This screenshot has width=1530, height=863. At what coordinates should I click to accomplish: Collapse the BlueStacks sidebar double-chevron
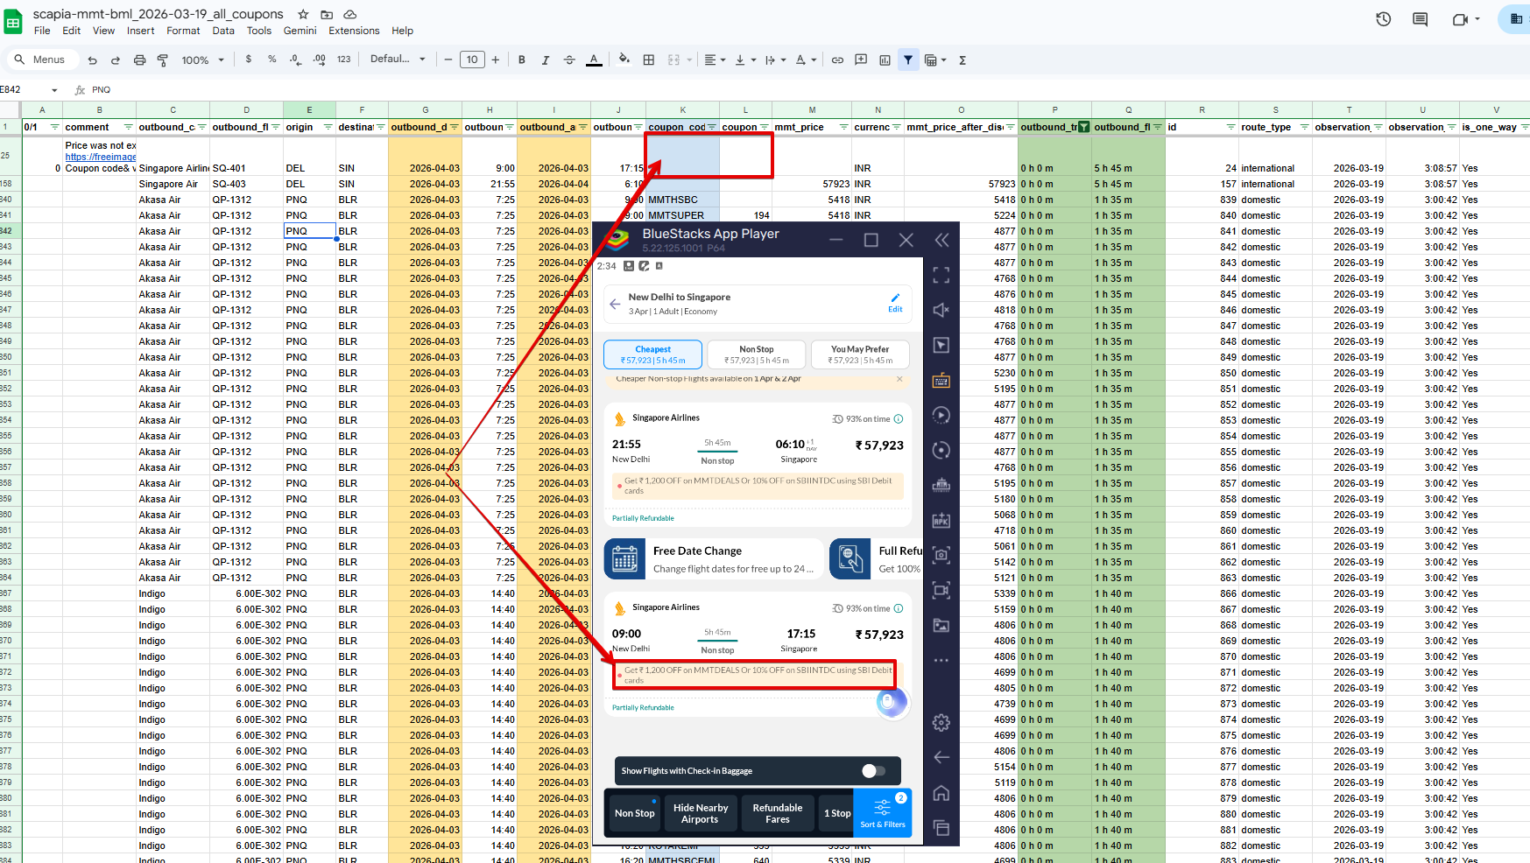coord(941,240)
